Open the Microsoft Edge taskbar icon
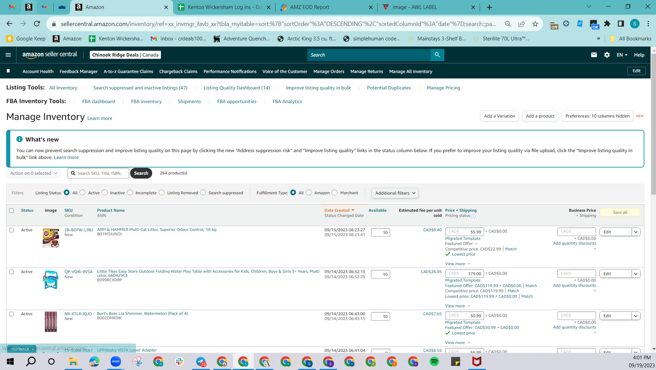 pyautogui.click(x=94, y=361)
